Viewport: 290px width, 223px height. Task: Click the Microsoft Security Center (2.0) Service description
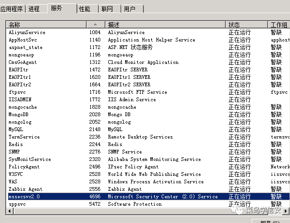coord(163,196)
